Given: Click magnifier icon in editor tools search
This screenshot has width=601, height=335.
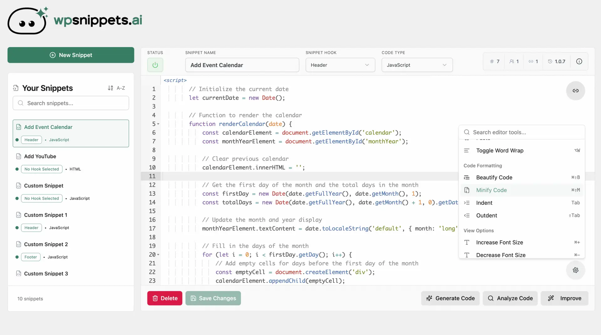Looking at the screenshot, I should click(466, 132).
